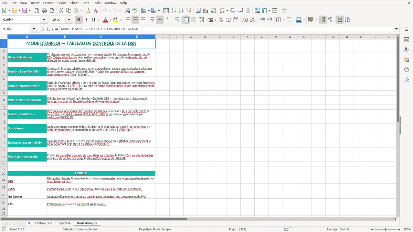Image resolution: width=413 pixels, height=232 pixels.
Task: Toggle Center Horizontally alignment
Action: [135, 20]
